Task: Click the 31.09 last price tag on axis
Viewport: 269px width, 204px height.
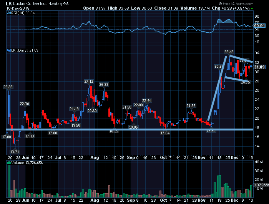Action: 259,67
